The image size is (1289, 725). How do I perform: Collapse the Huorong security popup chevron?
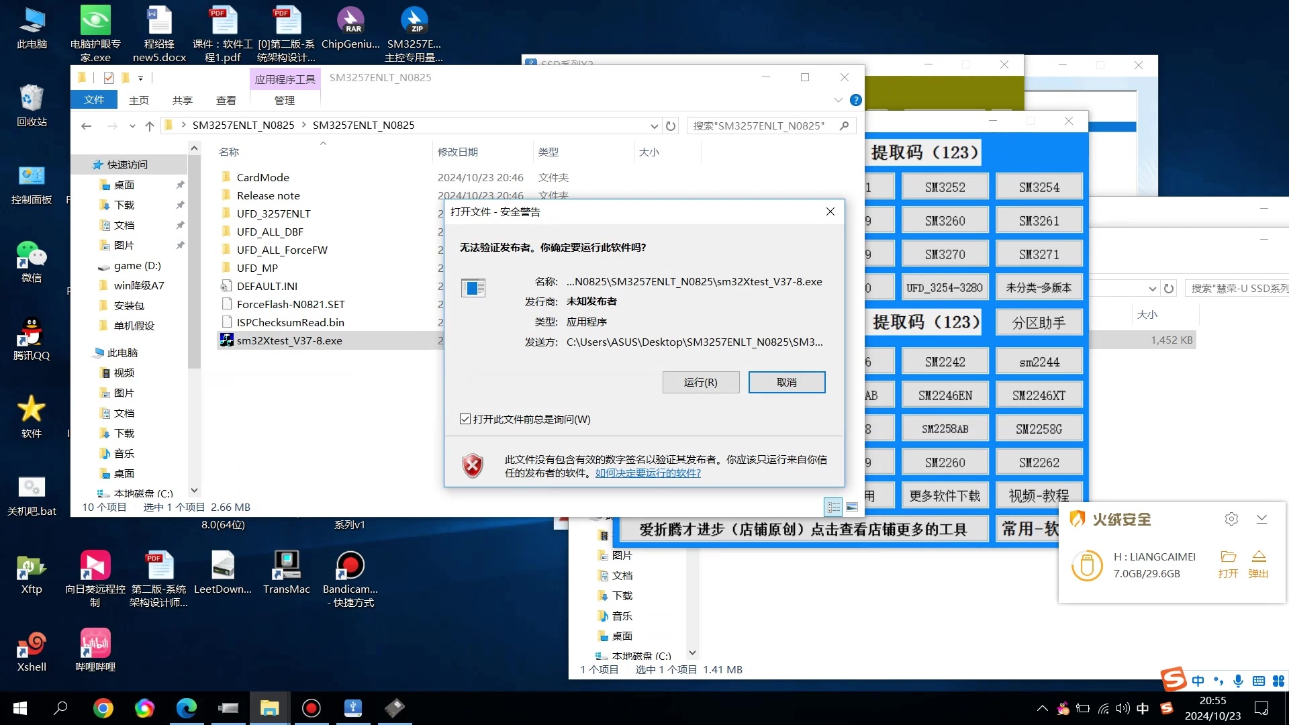pyautogui.click(x=1261, y=519)
